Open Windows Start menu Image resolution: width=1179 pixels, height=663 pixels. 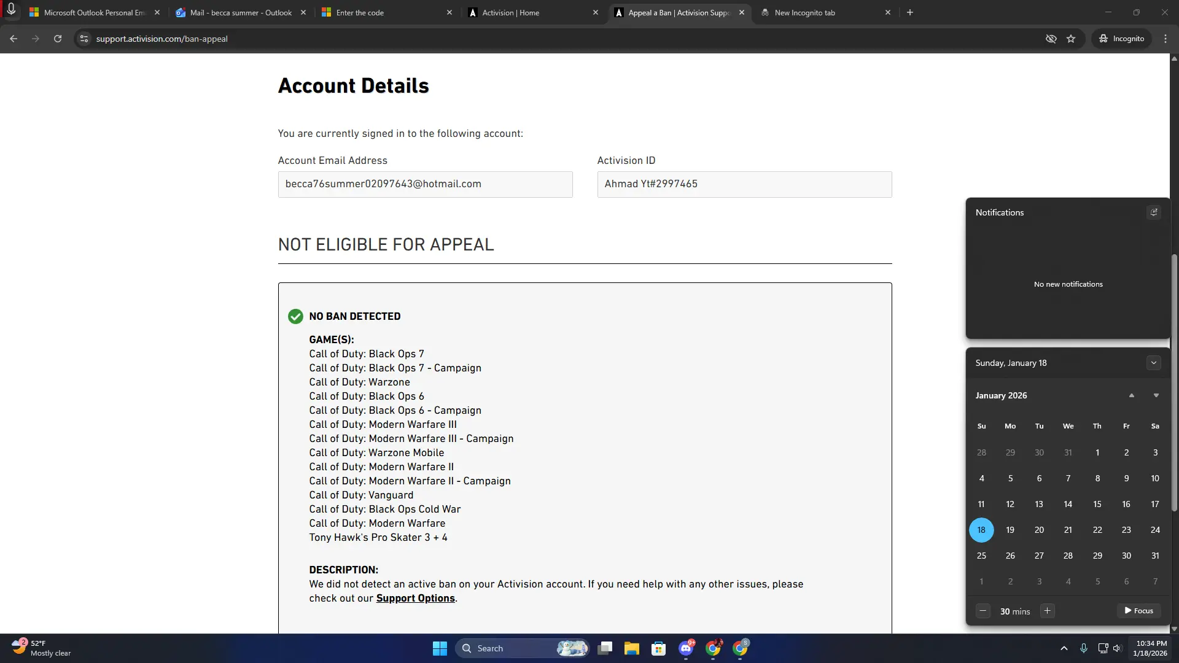[x=440, y=648]
